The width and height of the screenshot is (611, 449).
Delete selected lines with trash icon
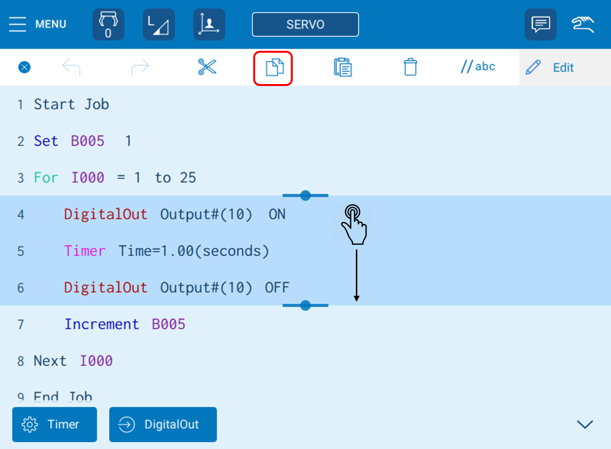pyautogui.click(x=411, y=67)
